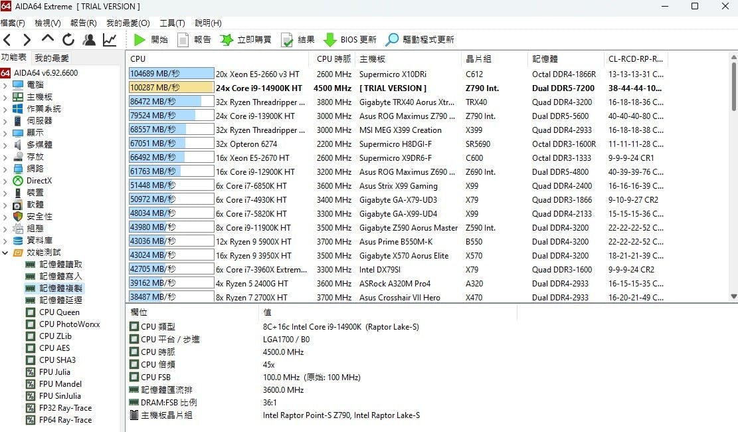This screenshot has height=432, width=738.
Task: Open the 檔案(F) menu
Action: point(13,23)
